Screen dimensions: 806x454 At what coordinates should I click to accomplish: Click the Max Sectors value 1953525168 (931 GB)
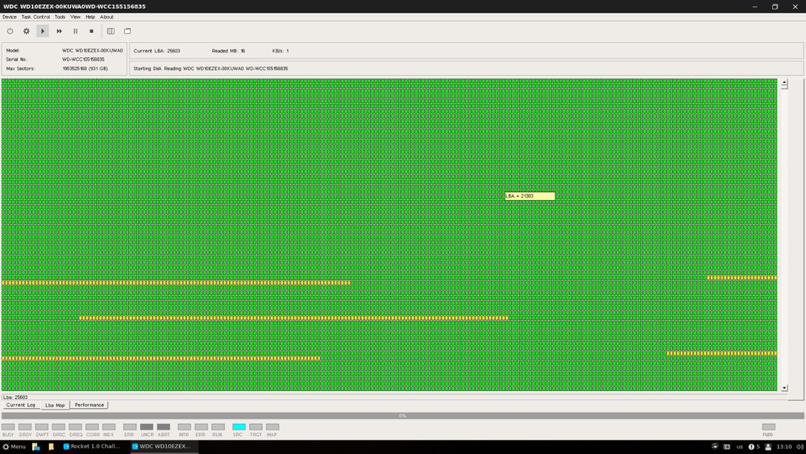(85, 69)
